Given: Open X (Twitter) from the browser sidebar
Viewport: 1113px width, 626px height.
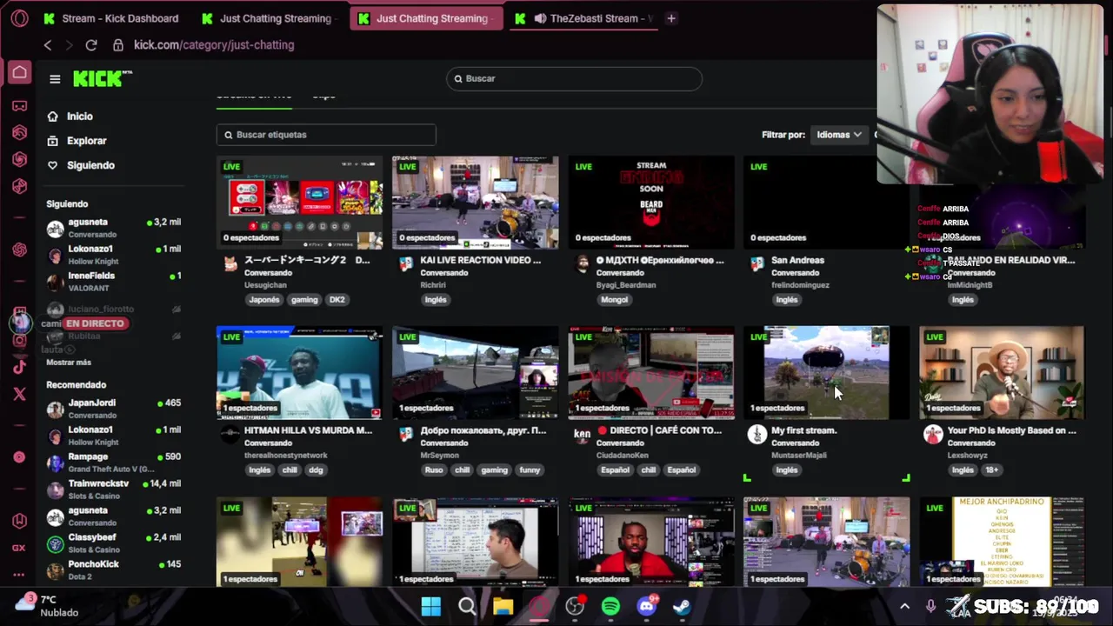Looking at the screenshot, I should (19, 394).
